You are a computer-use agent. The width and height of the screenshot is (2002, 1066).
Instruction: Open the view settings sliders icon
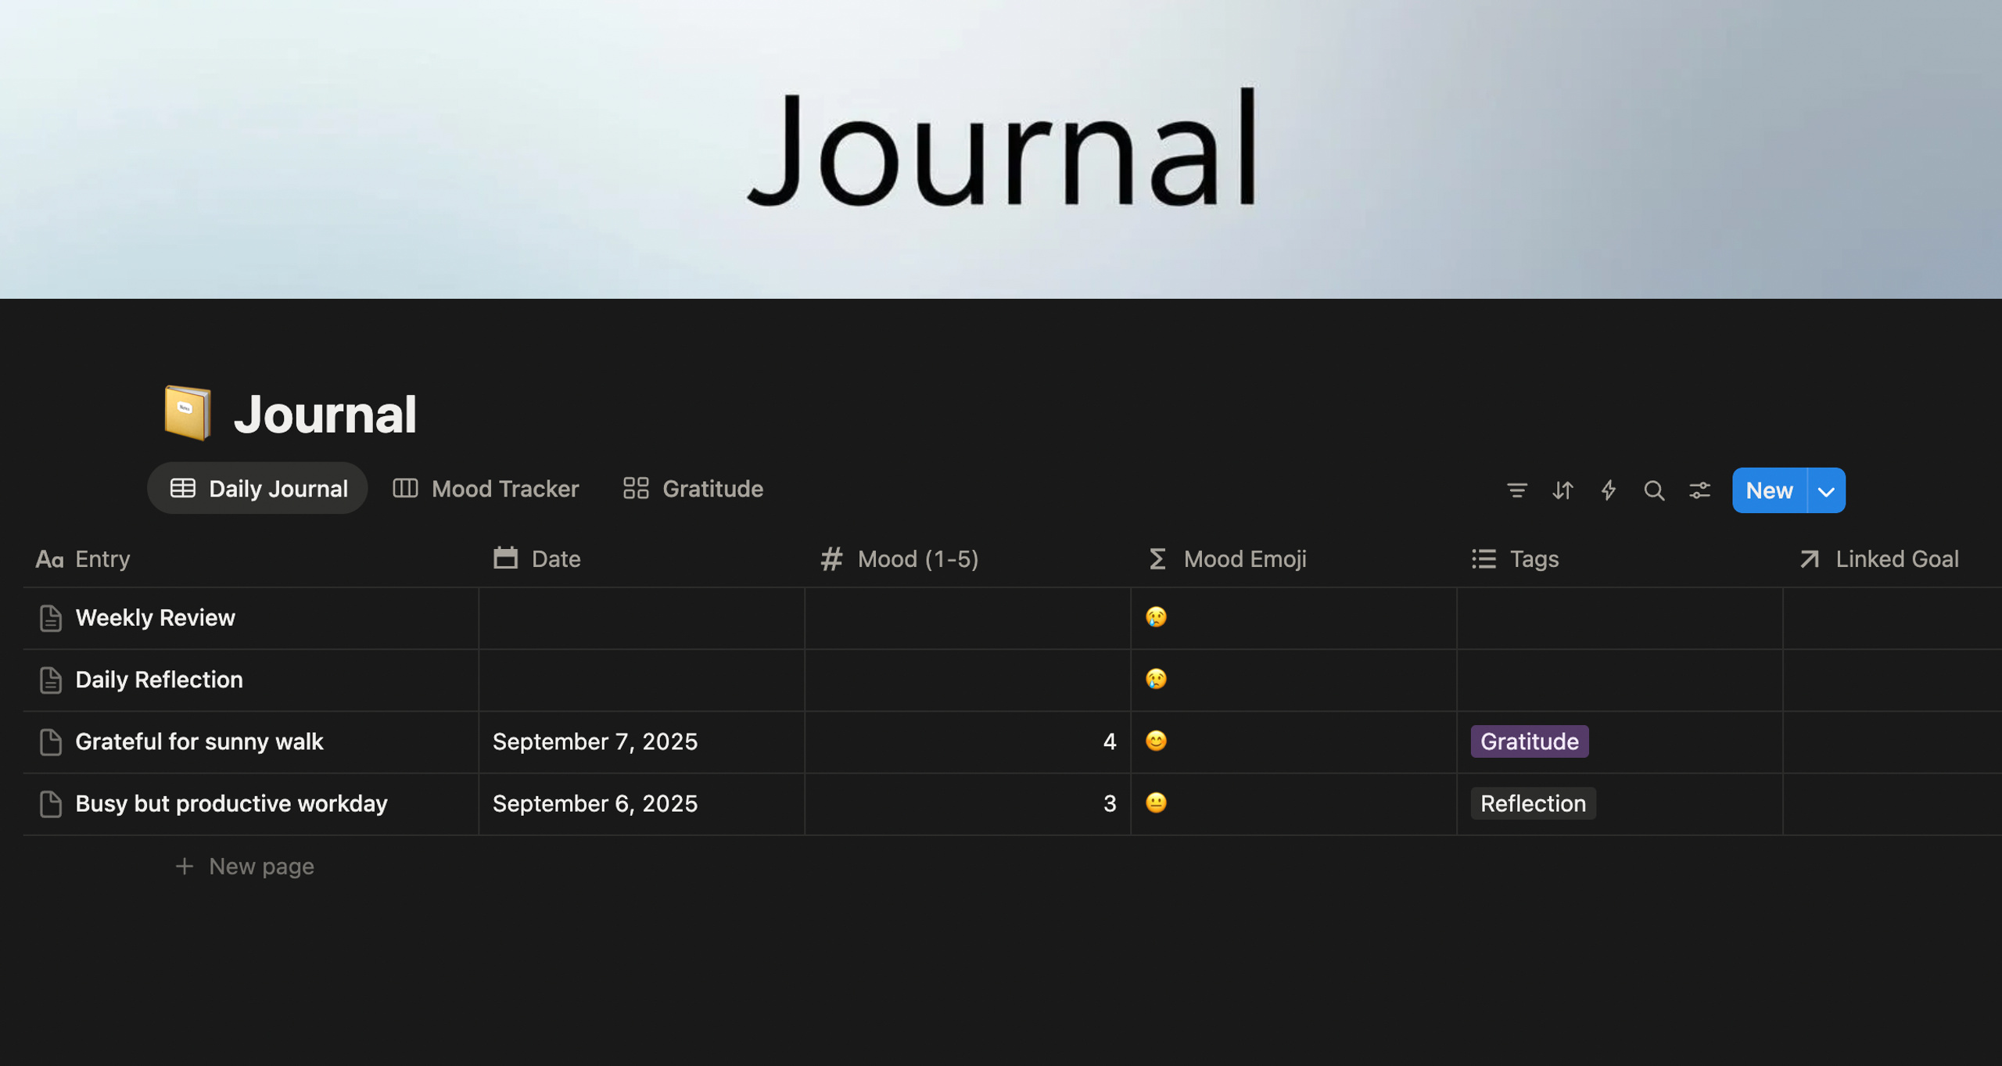(1699, 490)
